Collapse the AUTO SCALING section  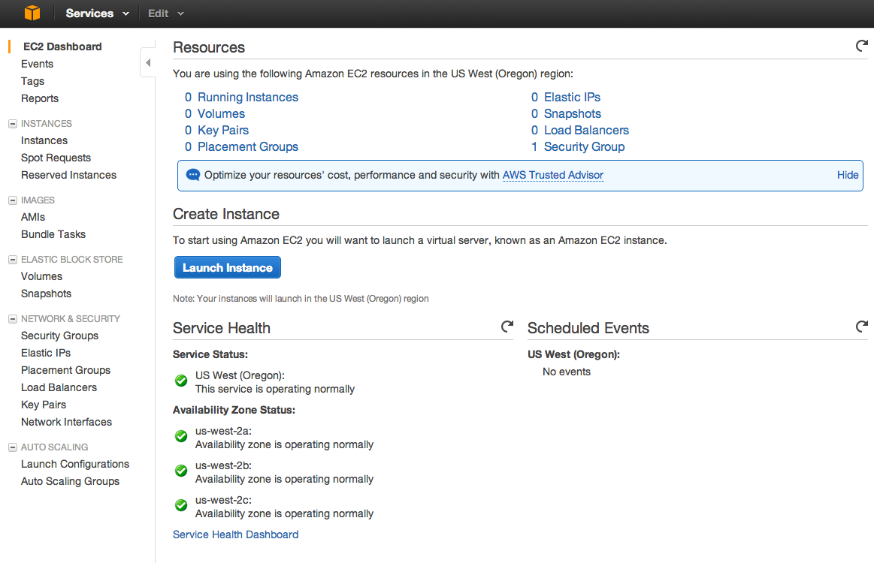13,447
